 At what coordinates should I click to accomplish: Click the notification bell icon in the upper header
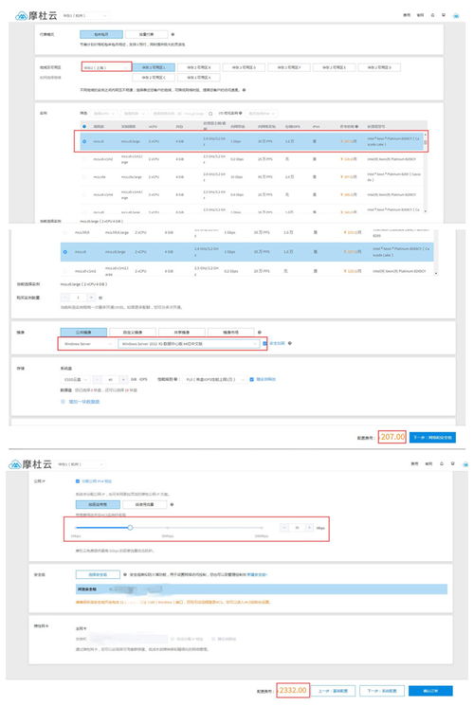432,15
